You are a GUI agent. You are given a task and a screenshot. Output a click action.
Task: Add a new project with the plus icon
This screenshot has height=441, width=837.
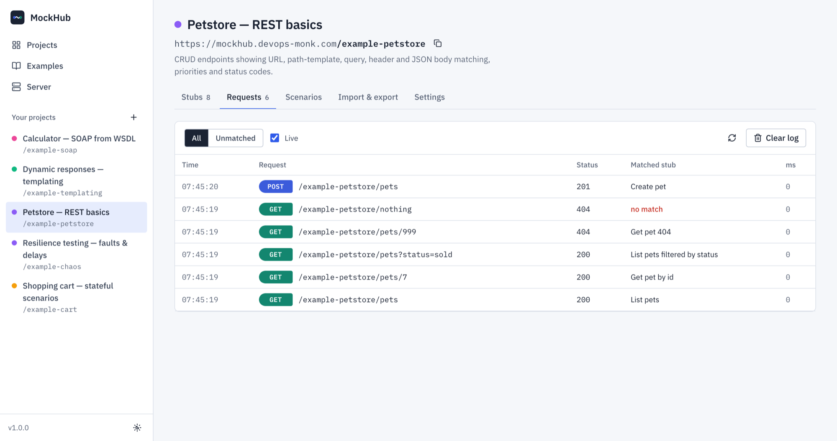click(x=134, y=117)
